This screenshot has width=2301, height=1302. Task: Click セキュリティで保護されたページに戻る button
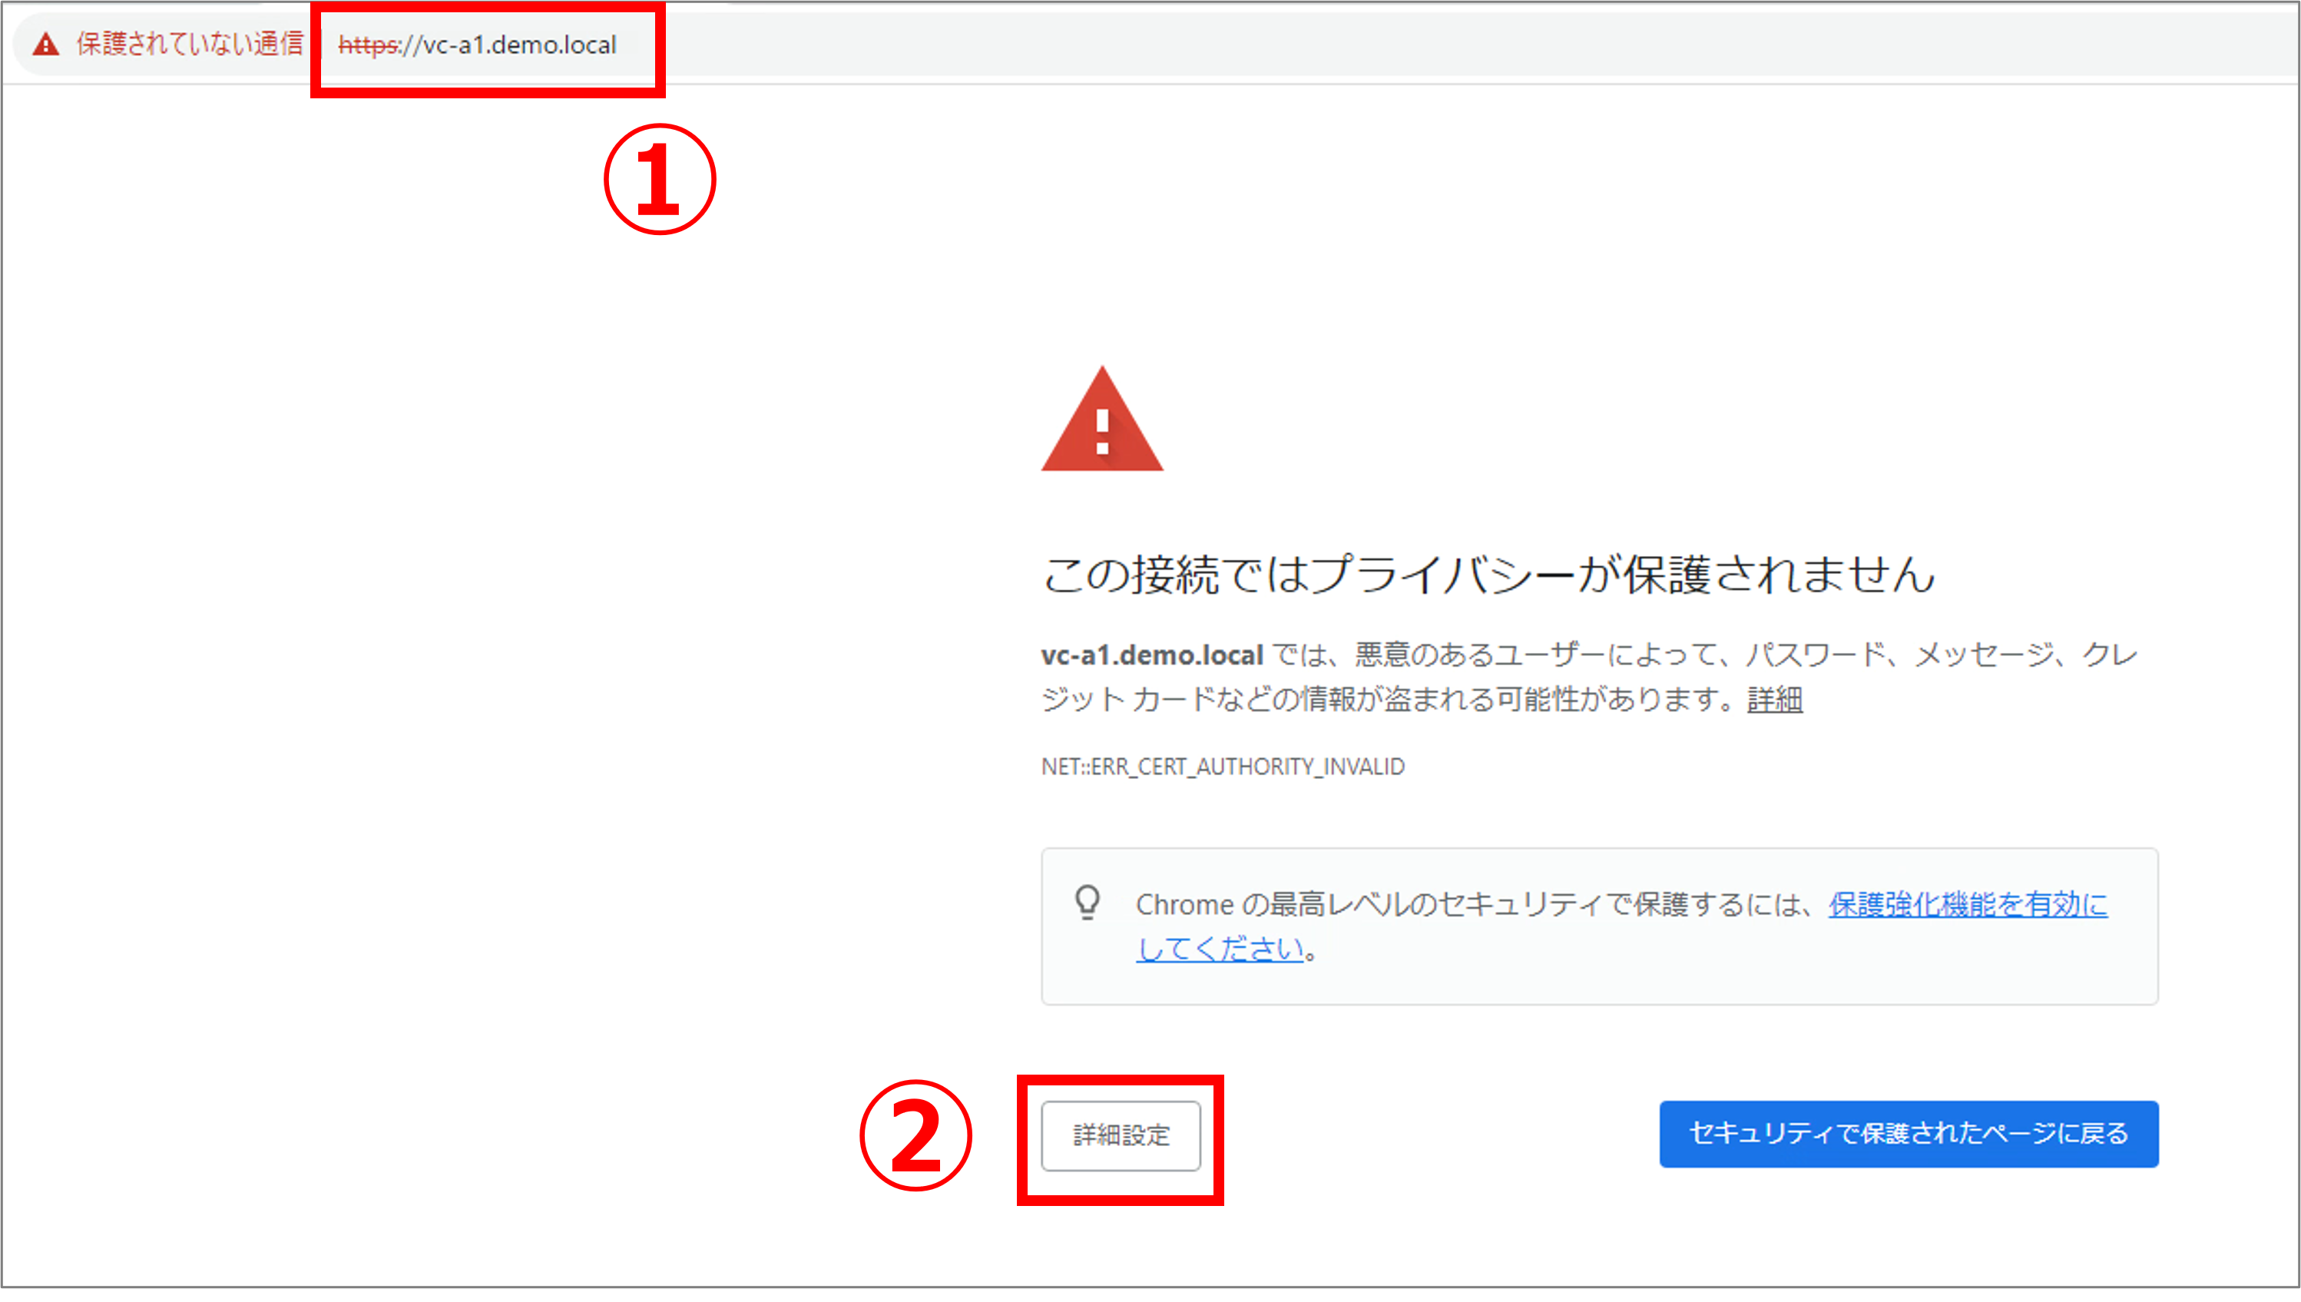click(1909, 1134)
